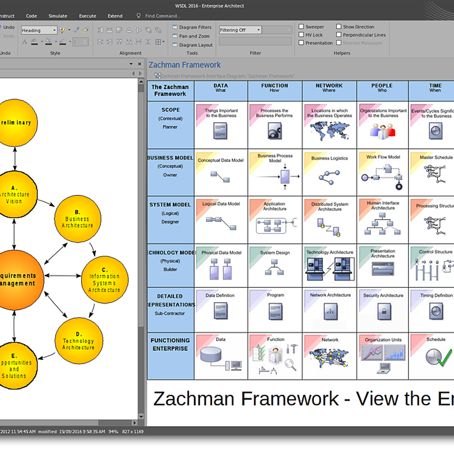Turn on Show Direction
This screenshot has height=454, width=454.
[339, 26]
